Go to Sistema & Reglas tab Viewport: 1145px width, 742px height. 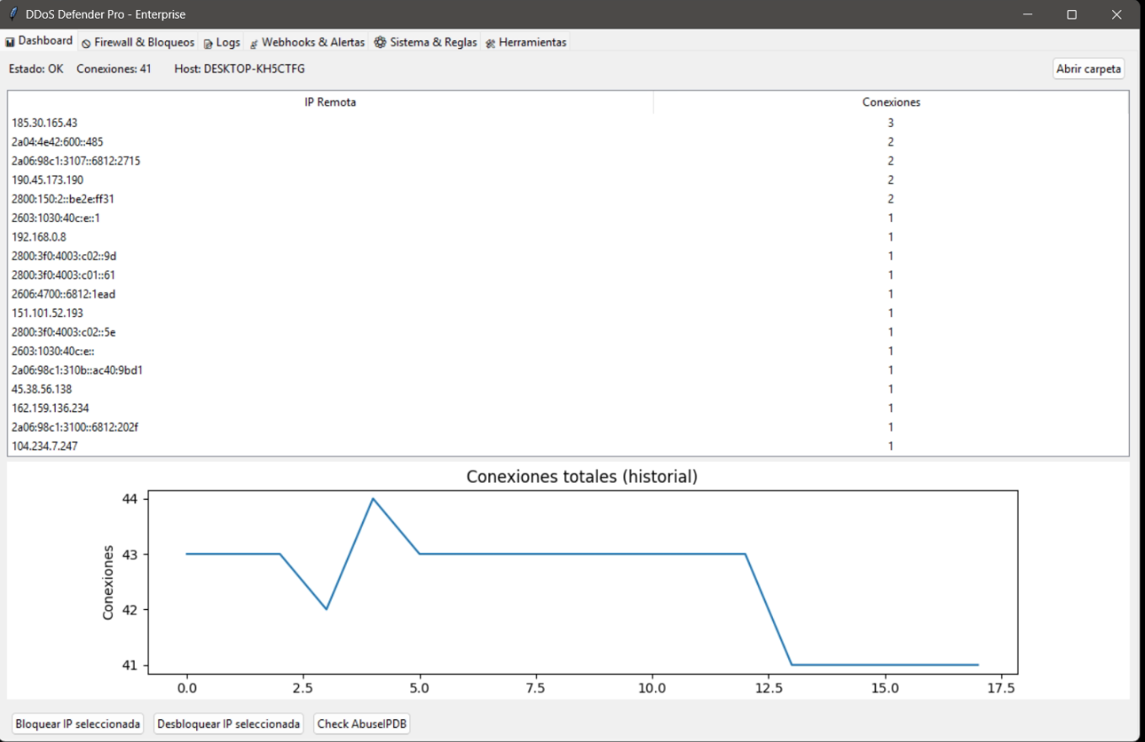[426, 42]
